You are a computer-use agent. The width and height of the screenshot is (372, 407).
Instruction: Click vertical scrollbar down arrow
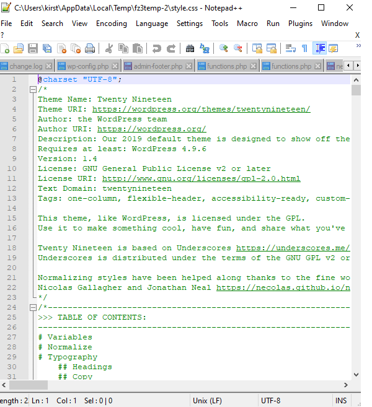point(356,375)
